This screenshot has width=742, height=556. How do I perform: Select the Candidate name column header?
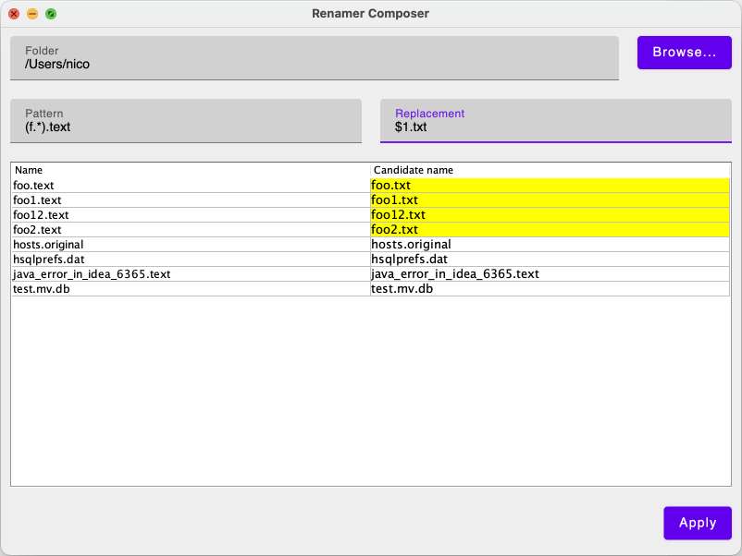(x=550, y=170)
